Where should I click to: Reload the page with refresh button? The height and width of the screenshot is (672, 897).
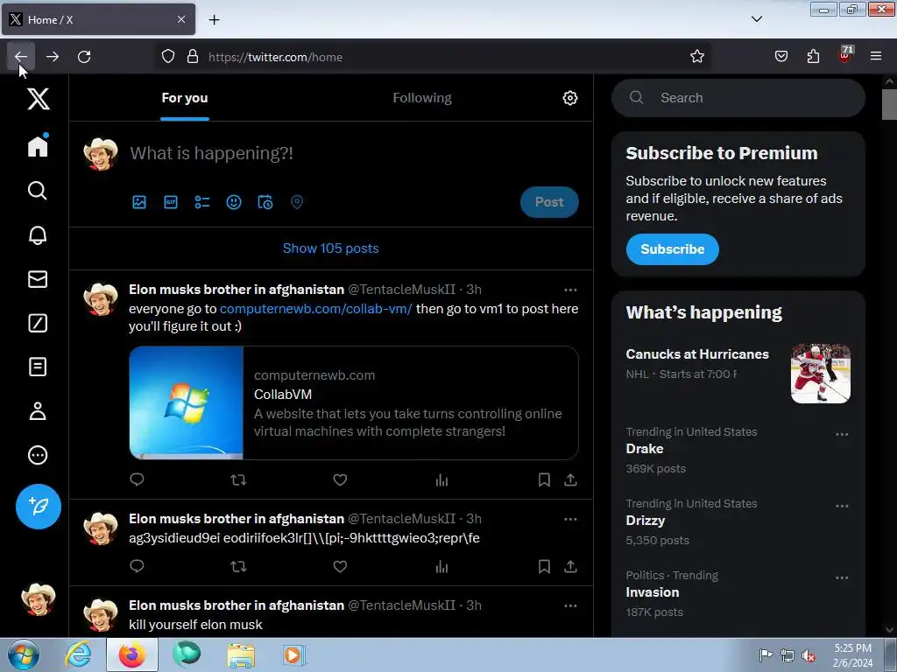[84, 57]
